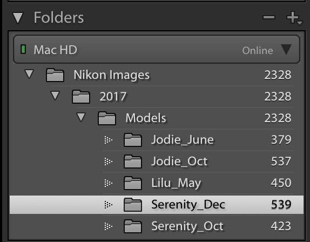Click the Nikon Images folder icon
The image size is (310, 242).
tap(55, 75)
